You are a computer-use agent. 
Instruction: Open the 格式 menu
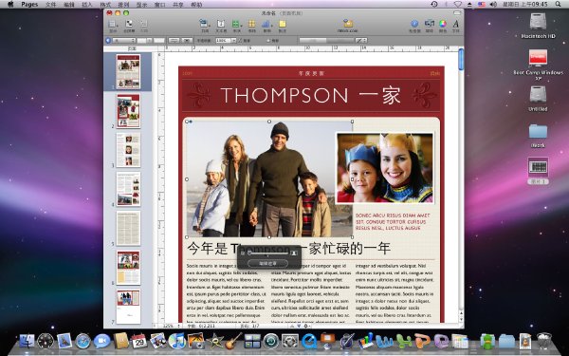(105, 5)
